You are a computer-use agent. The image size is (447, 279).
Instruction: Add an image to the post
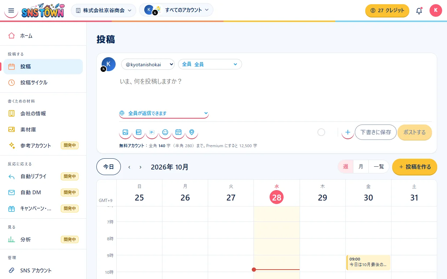[125, 132]
